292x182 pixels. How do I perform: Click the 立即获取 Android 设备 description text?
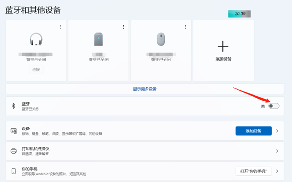(54, 174)
